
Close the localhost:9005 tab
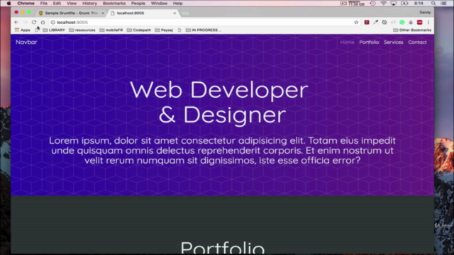175,13
